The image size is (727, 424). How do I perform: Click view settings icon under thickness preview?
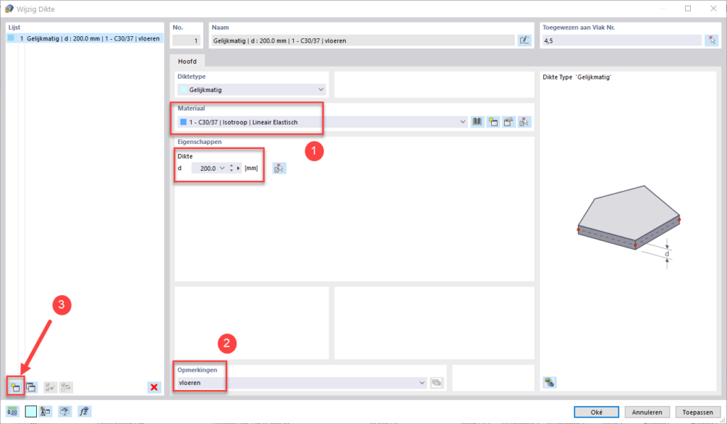click(549, 383)
